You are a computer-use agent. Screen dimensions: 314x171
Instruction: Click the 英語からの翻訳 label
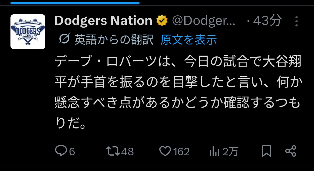tap(114, 40)
